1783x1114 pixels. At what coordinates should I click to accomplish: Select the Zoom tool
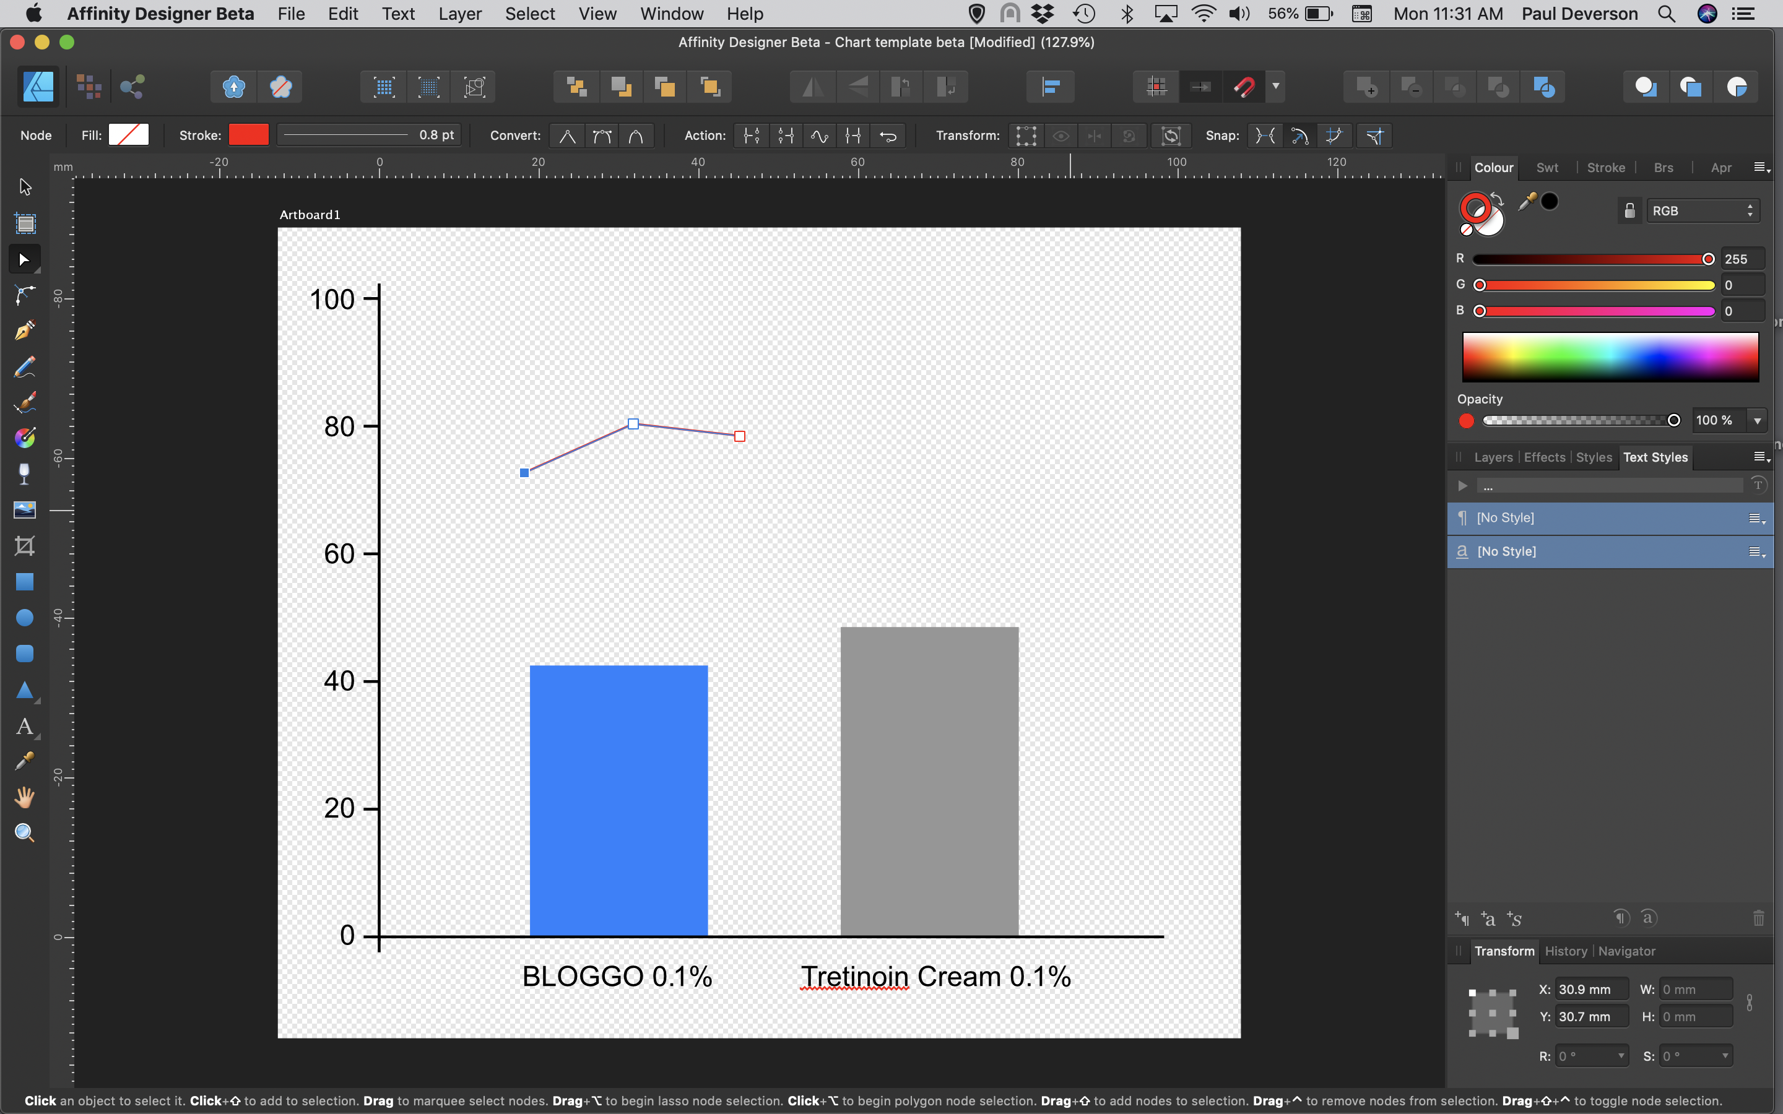(25, 832)
